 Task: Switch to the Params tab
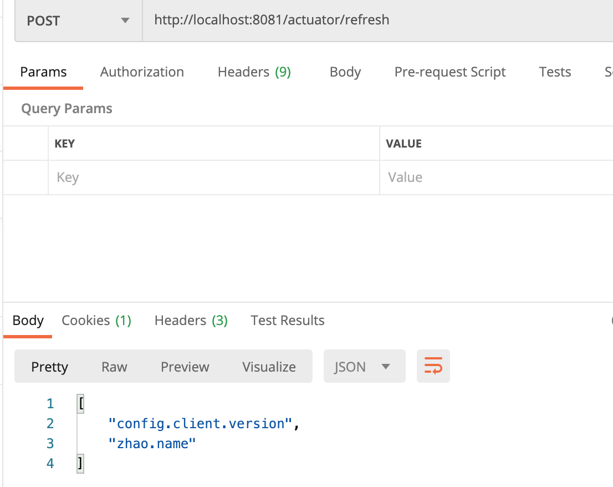click(x=43, y=72)
